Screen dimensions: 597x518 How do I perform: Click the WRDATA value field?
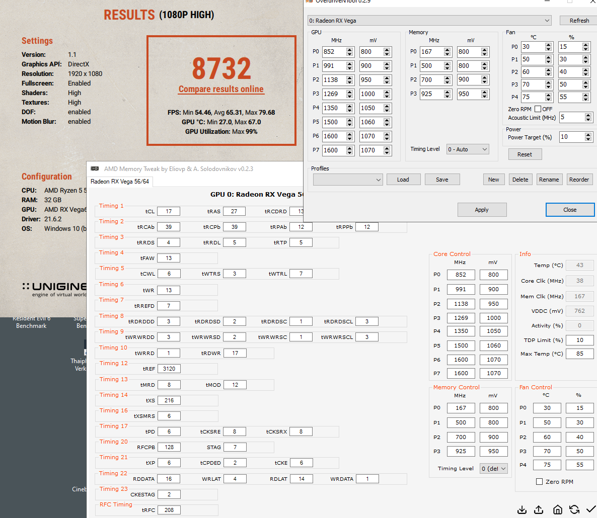(x=367, y=479)
